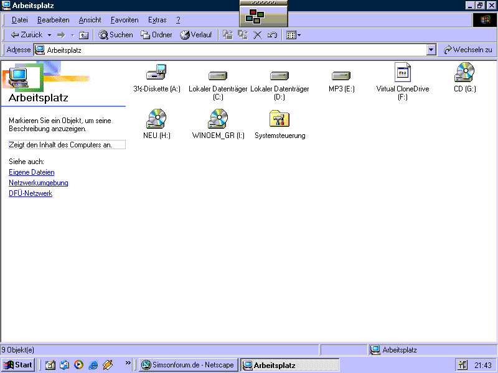Click the Netzwerkumgebung link
The width and height of the screenshot is (498, 373).
pyautogui.click(x=38, y=183)
